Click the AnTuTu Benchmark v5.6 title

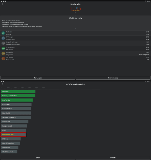pos(75,84)
